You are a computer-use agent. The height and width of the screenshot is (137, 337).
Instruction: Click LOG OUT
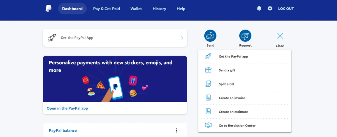[x=286, y=9]
